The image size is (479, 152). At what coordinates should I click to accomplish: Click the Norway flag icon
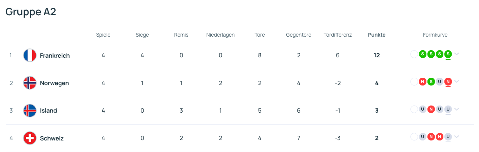click(30, 83)
